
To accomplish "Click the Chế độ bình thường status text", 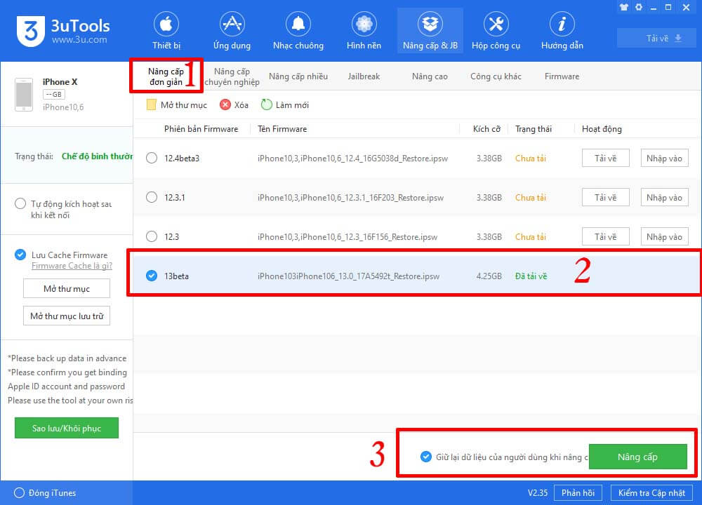I will (x=97, y=156).
